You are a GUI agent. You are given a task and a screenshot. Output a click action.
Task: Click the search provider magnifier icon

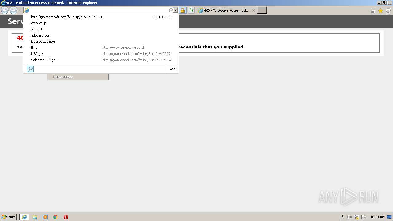pos(30,69)
